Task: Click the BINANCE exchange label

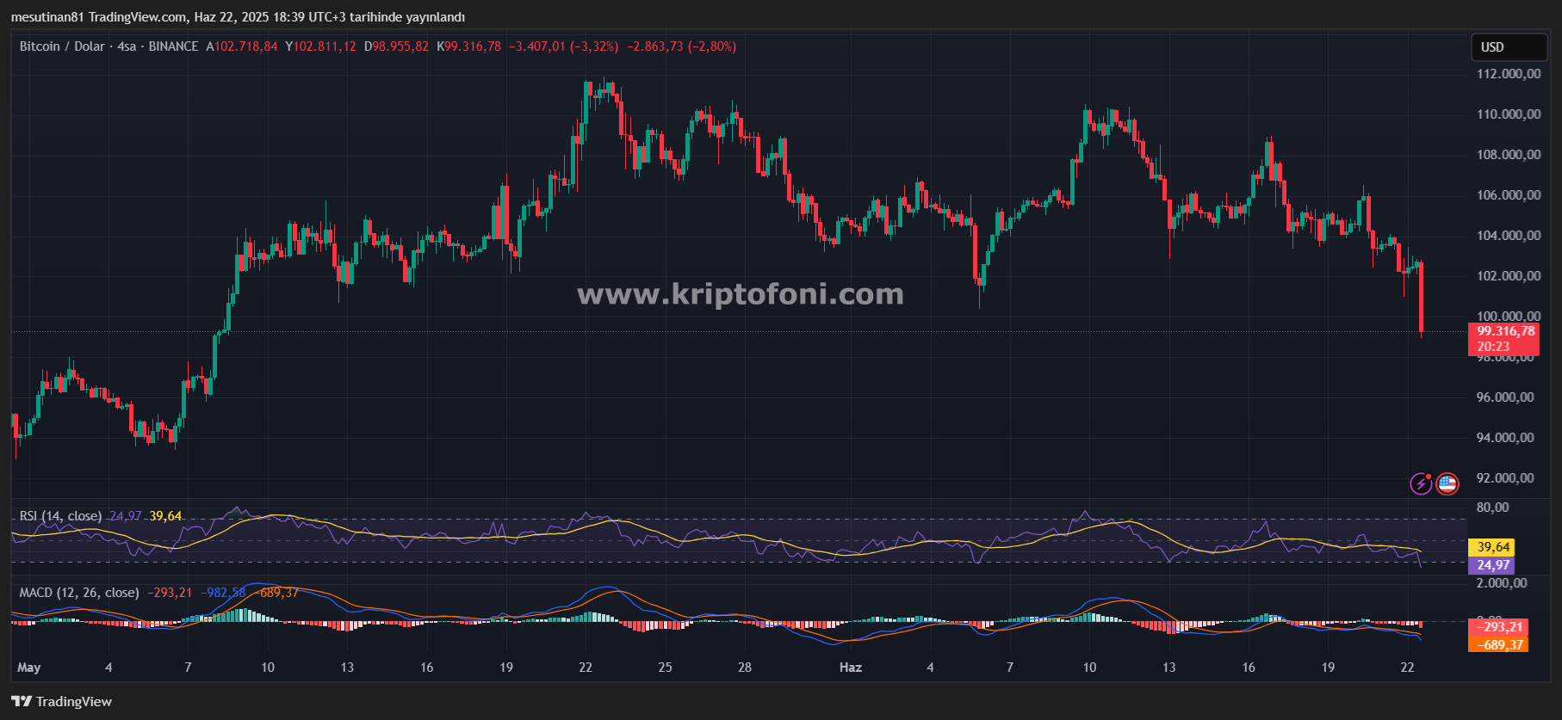Action: tap(173, 46)
